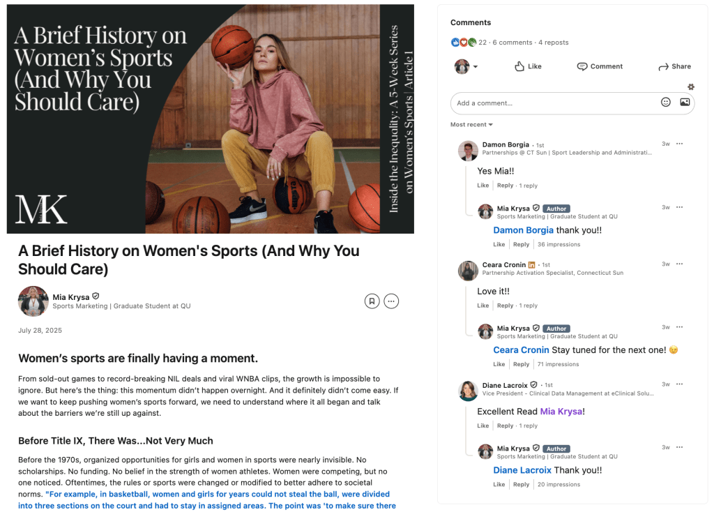The width and height of the screenshot is (714, 512).
Task: Click the Share arrow icon
Action: click(663, 66)
